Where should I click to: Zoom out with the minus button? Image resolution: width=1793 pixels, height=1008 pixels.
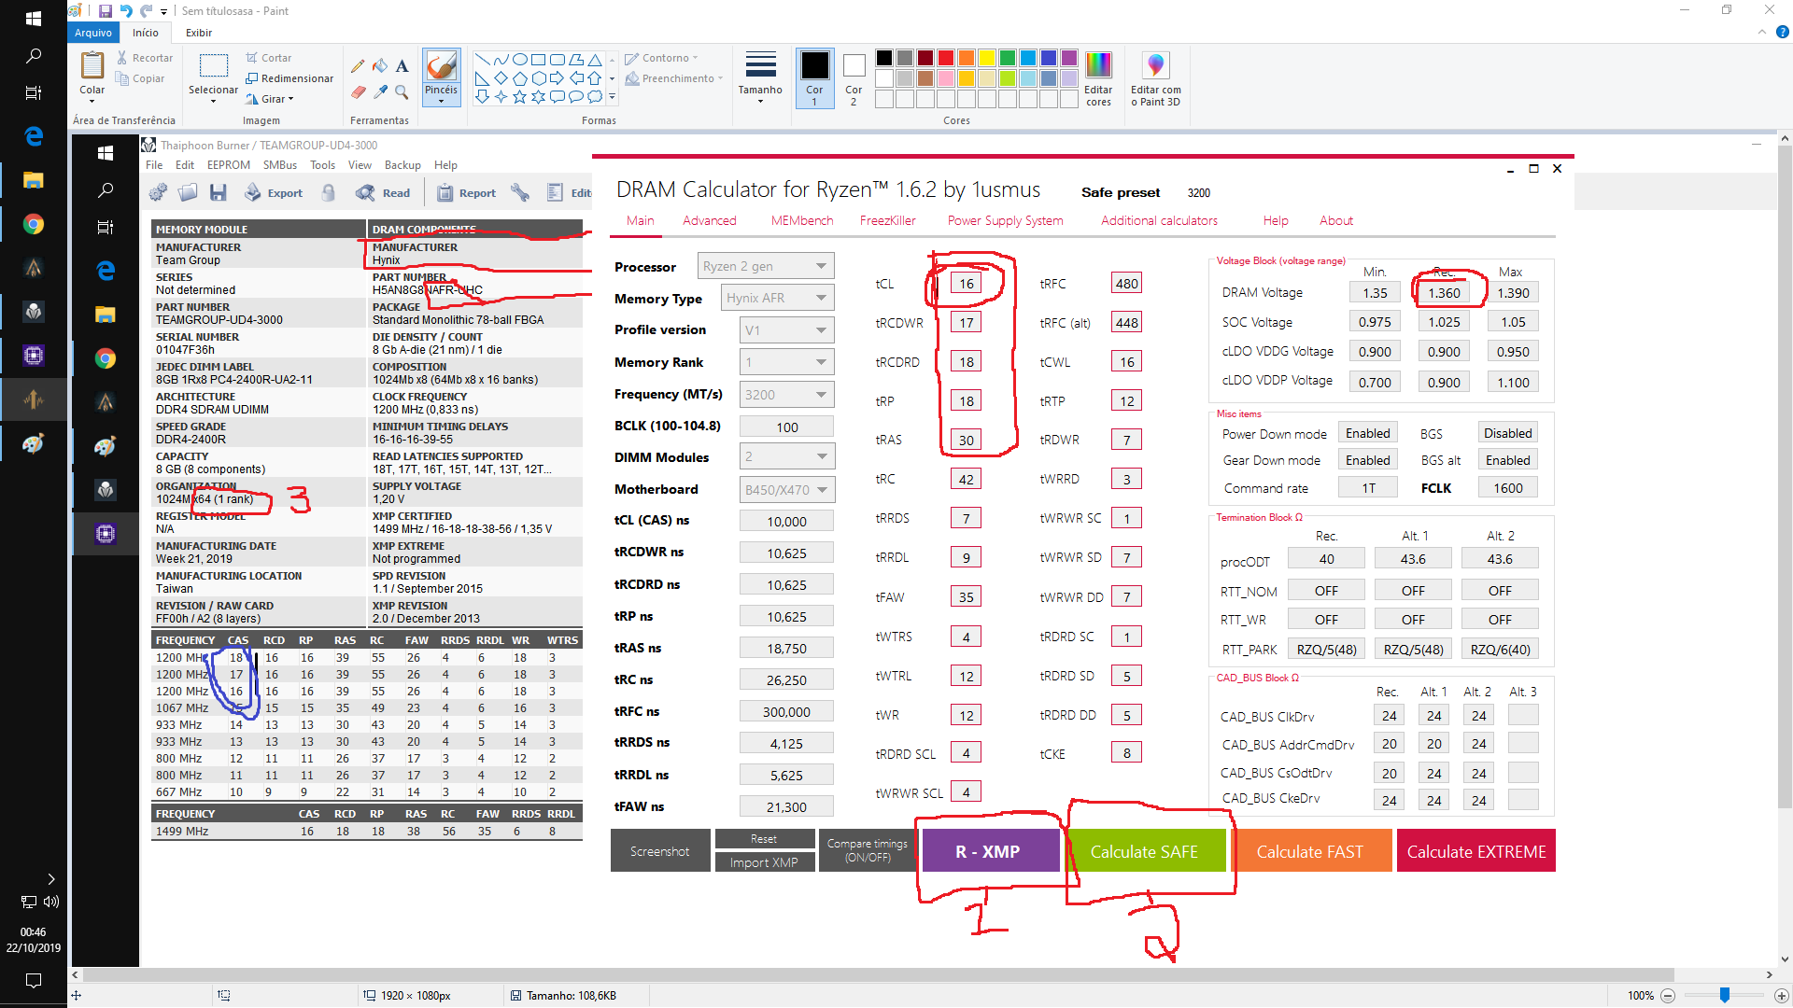pyautogui.click(x=1668, y=996)
